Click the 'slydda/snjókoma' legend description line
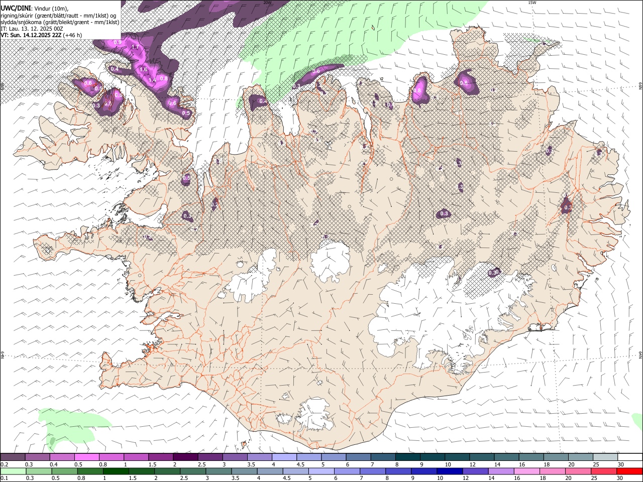 (60, 22)
